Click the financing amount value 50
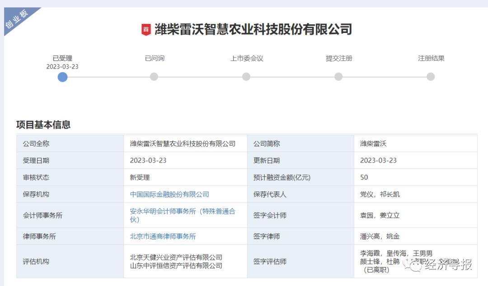 [364, 178]
